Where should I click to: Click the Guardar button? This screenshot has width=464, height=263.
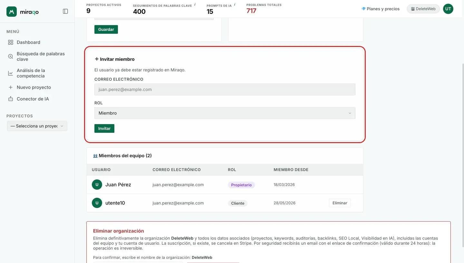(106, 29)
